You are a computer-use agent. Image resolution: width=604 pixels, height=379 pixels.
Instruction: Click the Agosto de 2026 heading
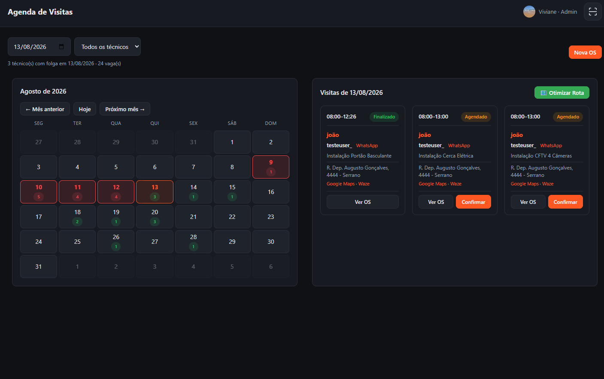coord(43,91)
